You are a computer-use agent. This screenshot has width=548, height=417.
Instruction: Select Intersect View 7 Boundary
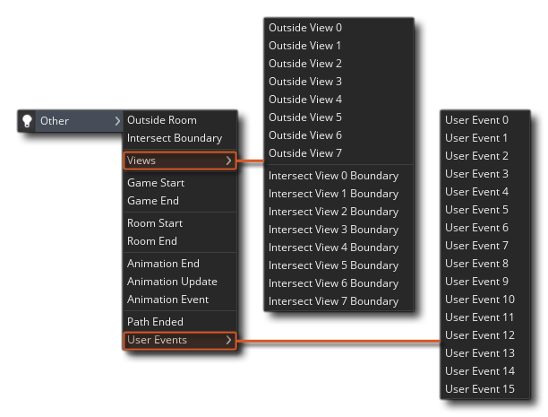(x=333, y=301)
